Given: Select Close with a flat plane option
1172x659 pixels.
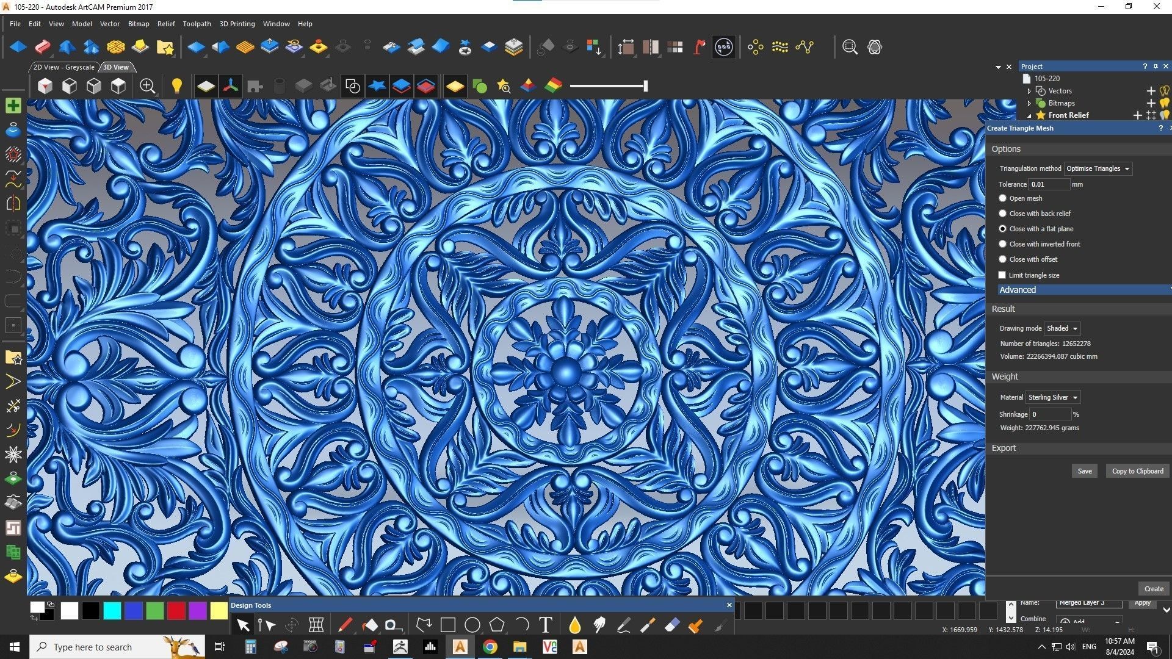Looking at the screenshot, I should click(x=1002, y=229).
